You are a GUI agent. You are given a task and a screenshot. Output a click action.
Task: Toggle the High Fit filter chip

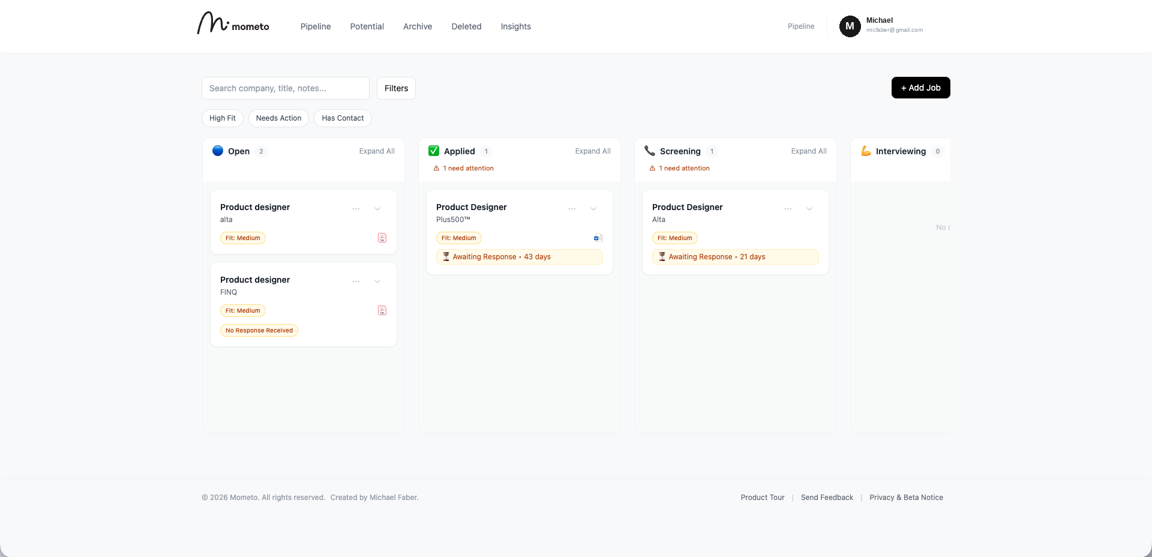(x=223, y=118)
